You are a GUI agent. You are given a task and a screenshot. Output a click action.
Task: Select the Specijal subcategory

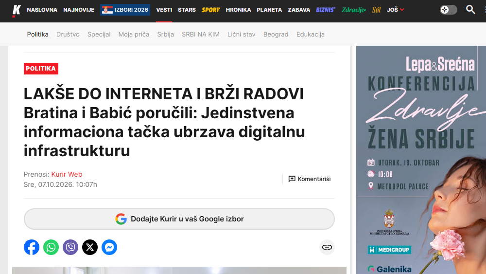pos(99,34)
